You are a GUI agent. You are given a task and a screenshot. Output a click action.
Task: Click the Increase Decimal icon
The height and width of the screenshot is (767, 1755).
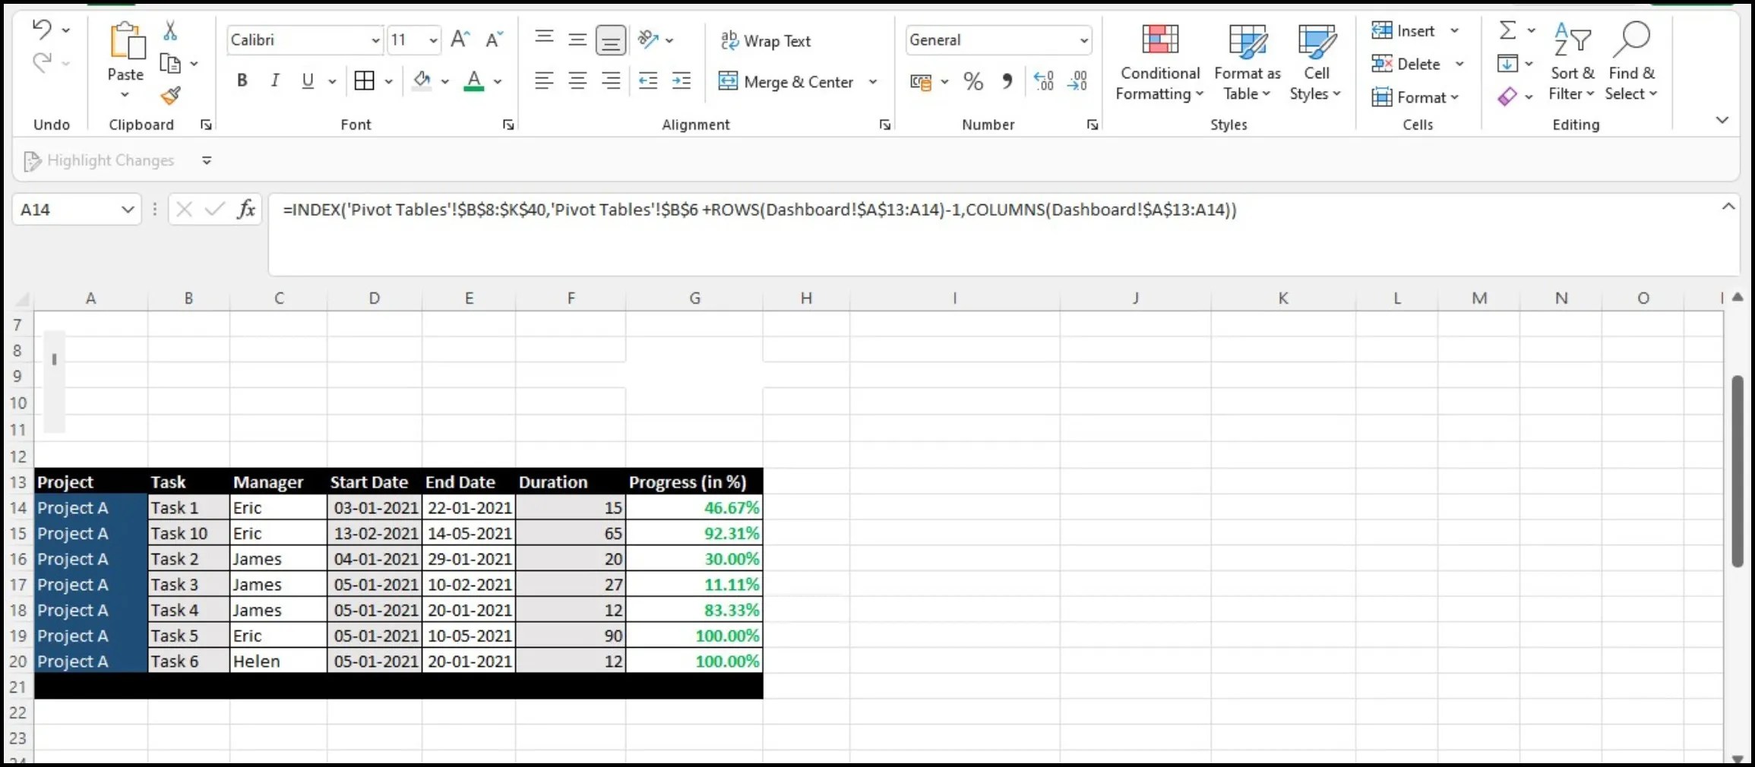(1044, 80)
